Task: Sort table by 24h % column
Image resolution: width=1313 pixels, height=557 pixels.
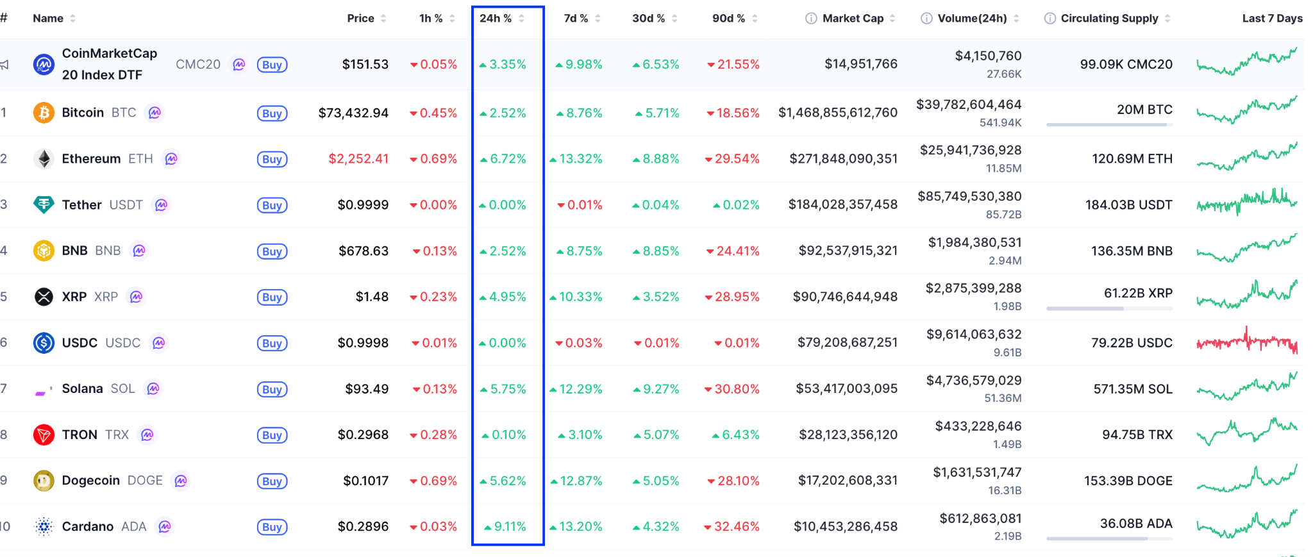Action: 502,19
